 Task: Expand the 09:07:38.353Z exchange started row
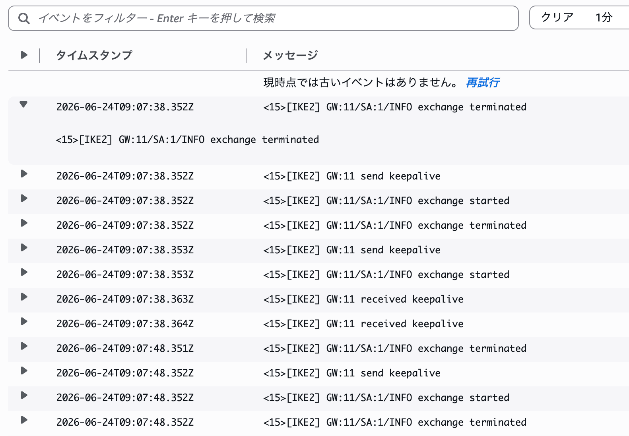point(24,272)
